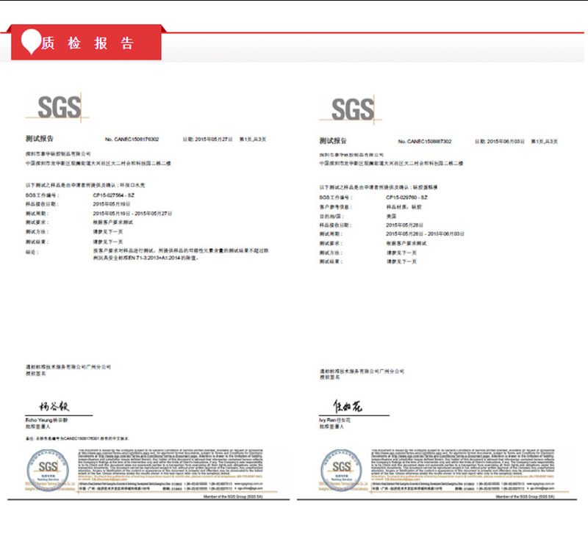Click the handwritten signature above Echo Yeung
The height and width of the screenshot is (536, 588).
[54, 406]
